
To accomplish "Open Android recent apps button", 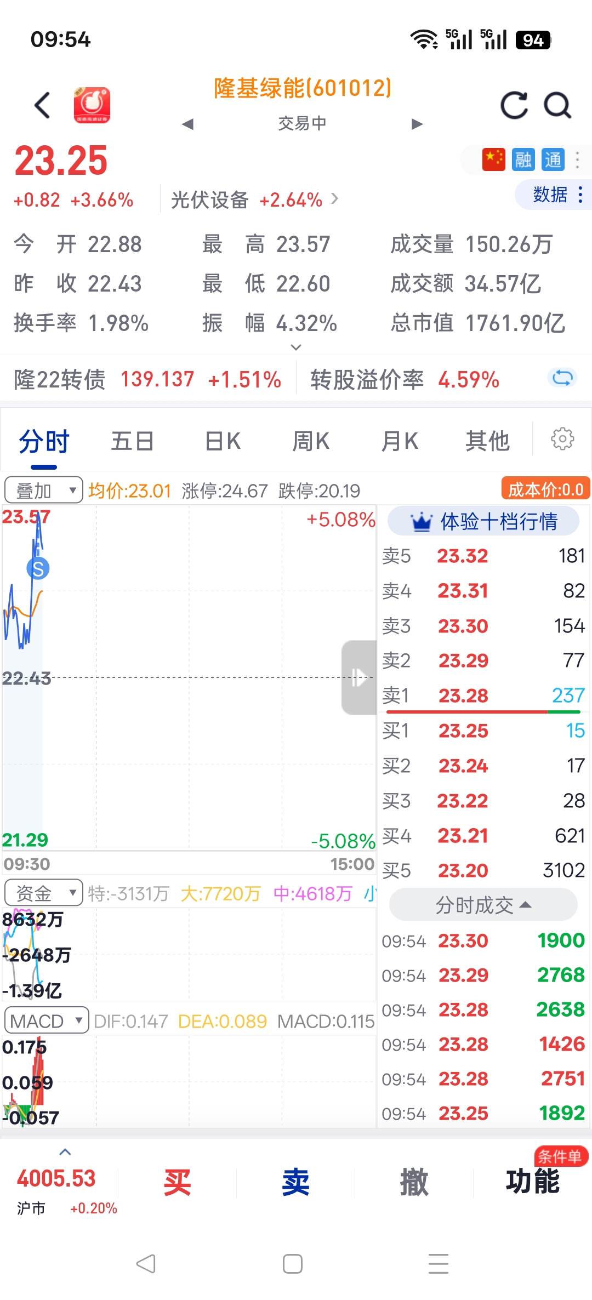I will click(439, 1264).
